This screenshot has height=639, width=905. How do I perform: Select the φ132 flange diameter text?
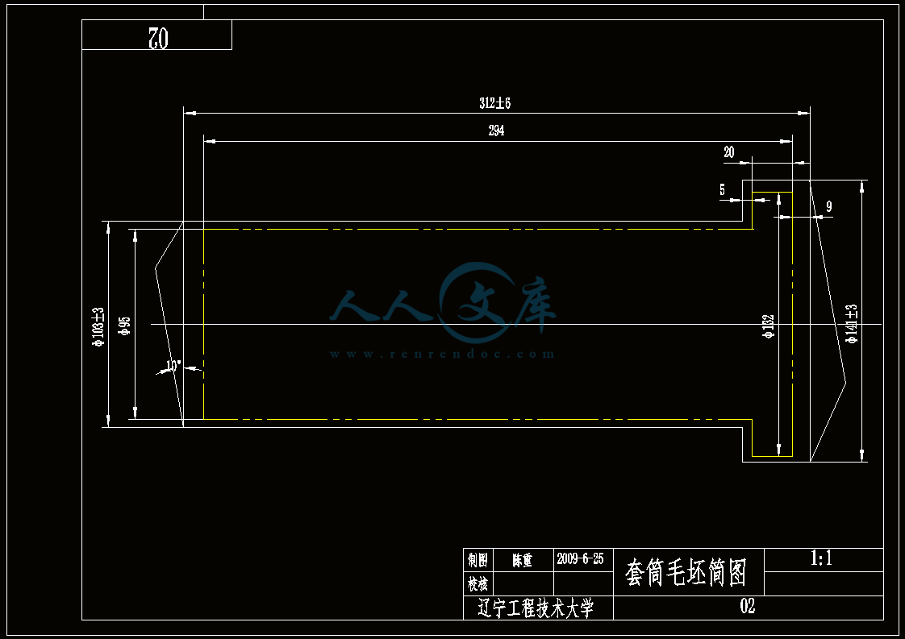click(x=768, y=326)
